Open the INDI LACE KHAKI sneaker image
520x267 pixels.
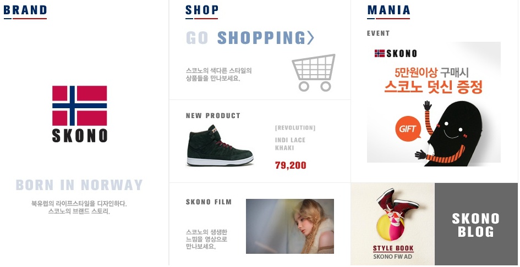tap(220, 146)
